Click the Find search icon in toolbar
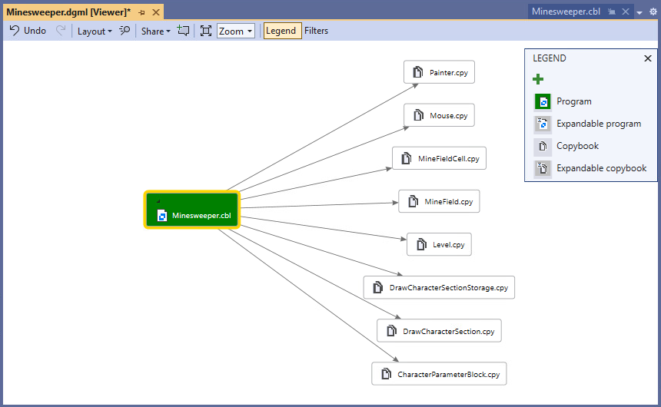Image resolution: width=661 pixels, height=407 pixels. point(125,31)
